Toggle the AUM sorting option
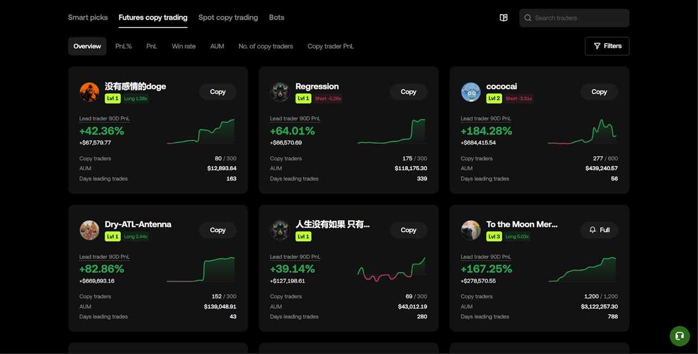The height and width of the screenshot is (354, 698). [217, 46]
